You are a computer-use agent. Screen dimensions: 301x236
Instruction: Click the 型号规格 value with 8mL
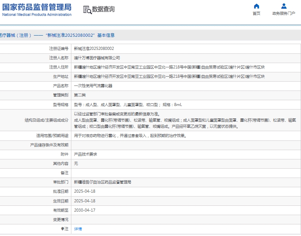(x=128, y=105)
